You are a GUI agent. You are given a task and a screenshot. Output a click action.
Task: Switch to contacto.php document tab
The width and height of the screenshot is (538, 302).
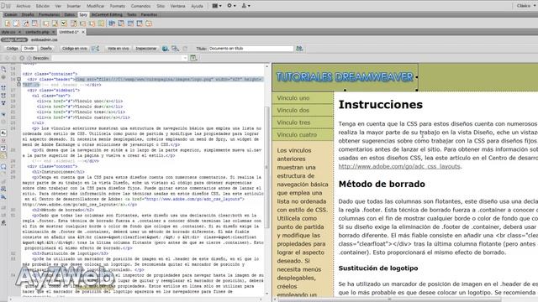[37, 32]
